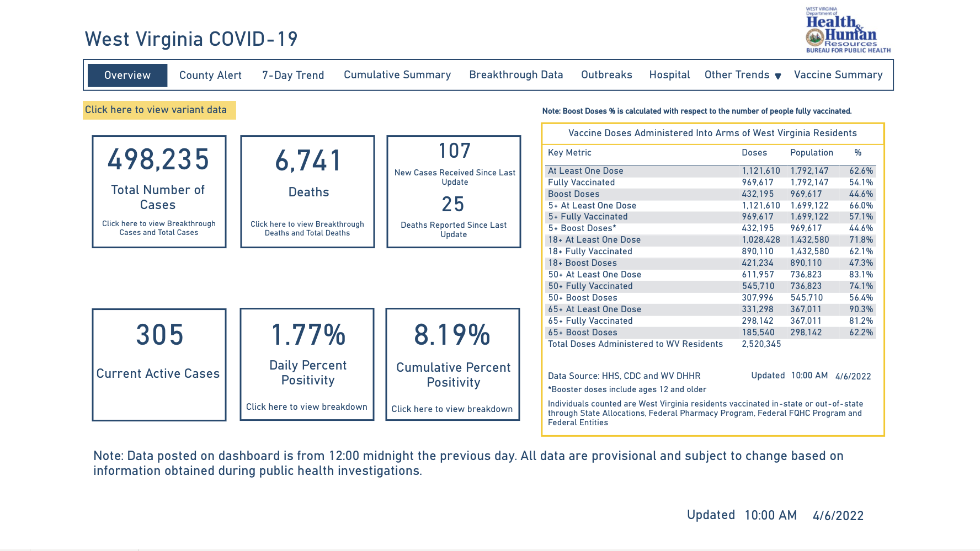Expand the Other Trends dropdown arrow
Screen dimensions: 980x551
point(778,76)
